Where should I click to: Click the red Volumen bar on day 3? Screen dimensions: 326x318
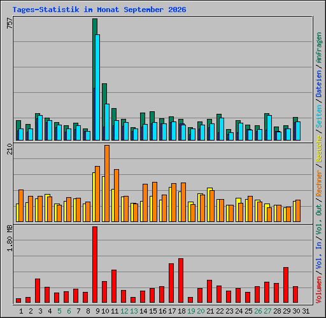(x=38, y=291)
